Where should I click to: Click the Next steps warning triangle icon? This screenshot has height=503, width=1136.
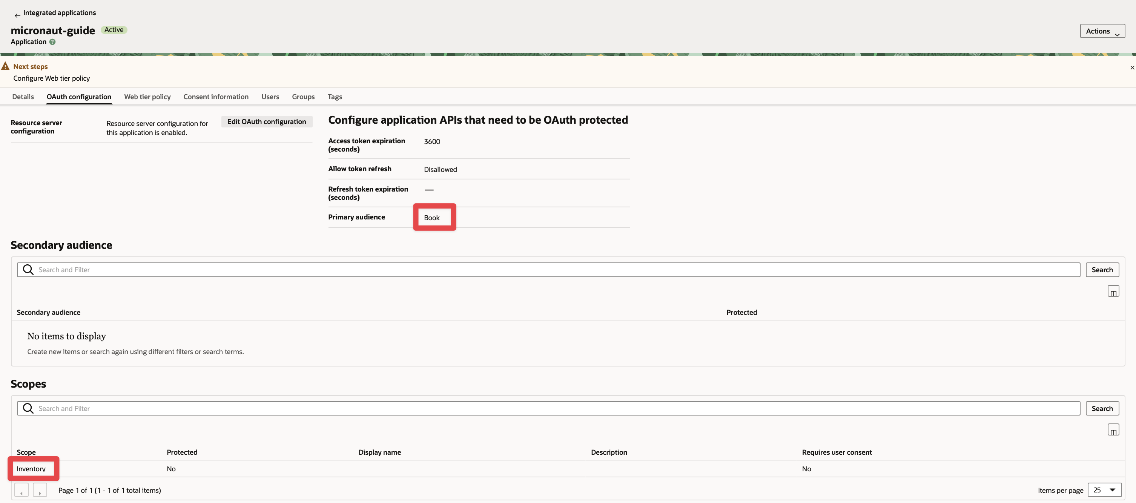6,67
